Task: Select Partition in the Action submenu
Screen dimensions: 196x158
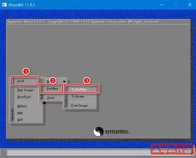Action: 51,88
